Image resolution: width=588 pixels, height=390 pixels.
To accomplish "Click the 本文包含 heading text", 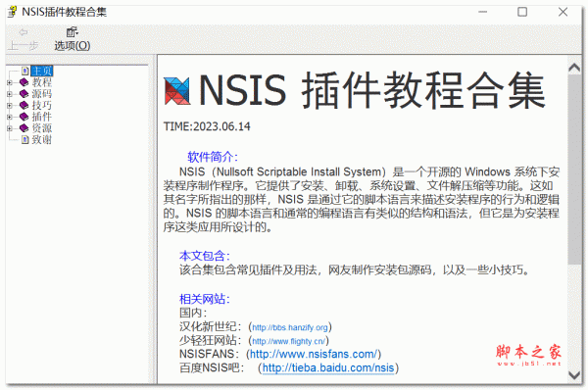I will pyautogui.click(x=205, y=256).
